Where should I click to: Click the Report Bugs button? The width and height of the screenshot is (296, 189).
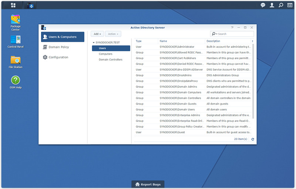pyautogui.click(x=148, y=184)
